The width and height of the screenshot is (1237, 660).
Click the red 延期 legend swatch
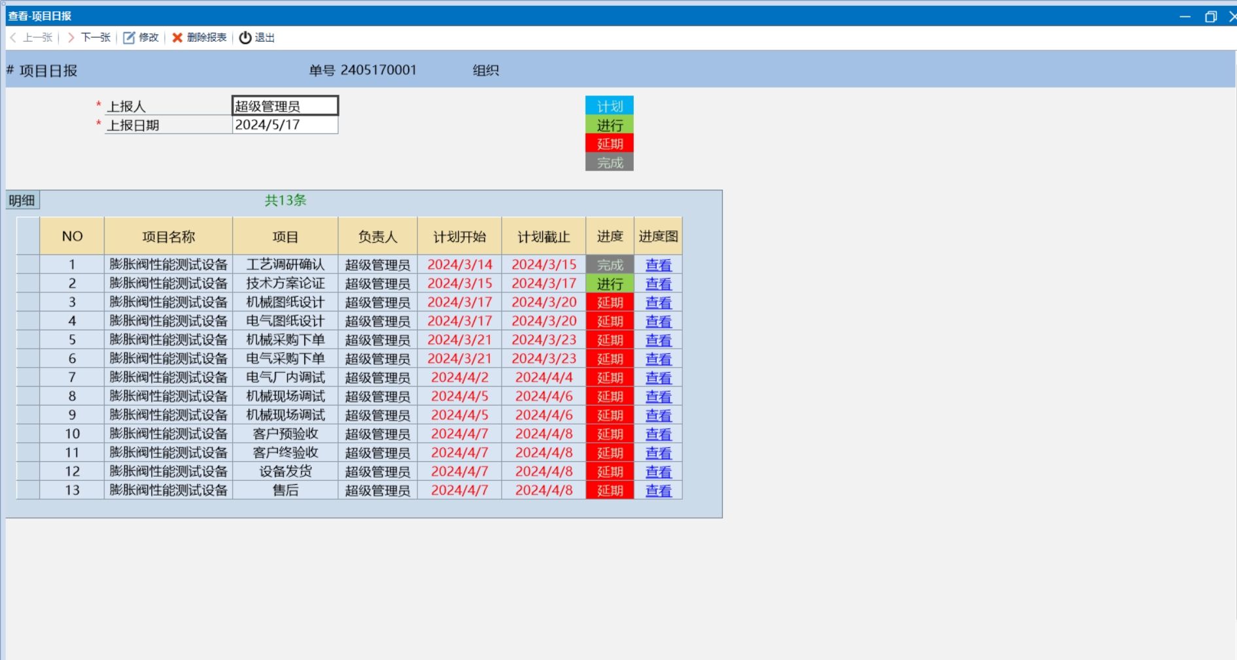tap(610, 144)
